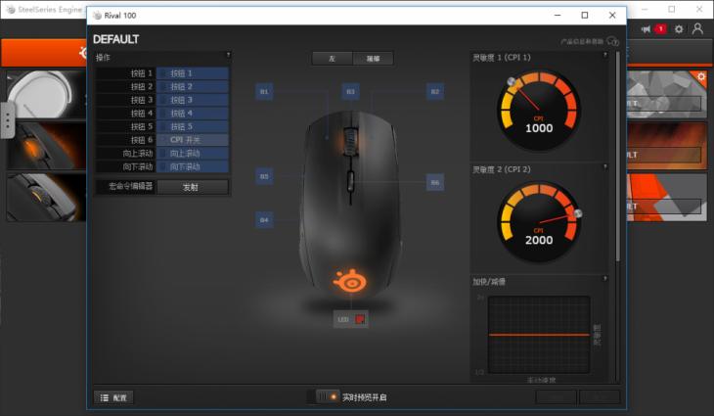This screenshot has height=416, width=714.
Task: Click the 1000 CPI value text
Action: point(539,128)
